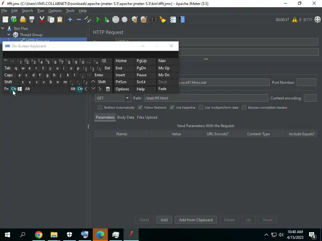Viewport: 322px width, 241px height.
Task: Open Google Chrome from the taskbar
Action: click(x=38, y=235)
